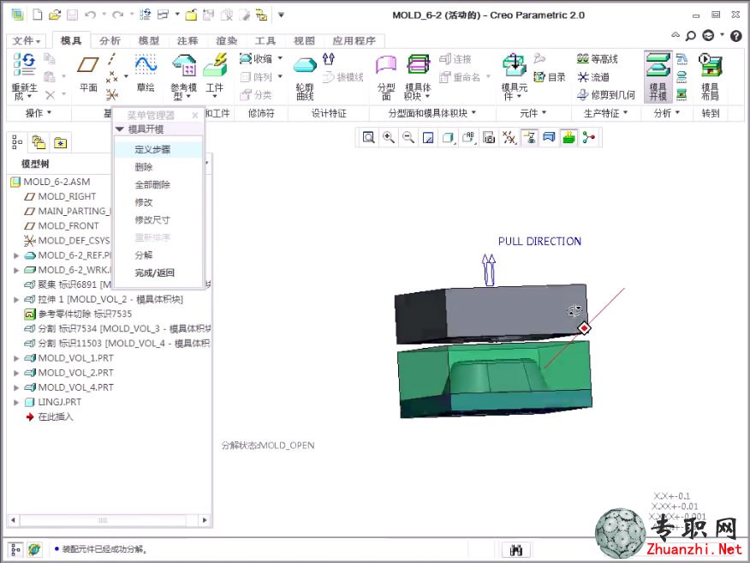This screenshot has height=563, width=750.
Task: Click the Repaint icon in graphics toolbar
Action: click(x=428, y=138)
